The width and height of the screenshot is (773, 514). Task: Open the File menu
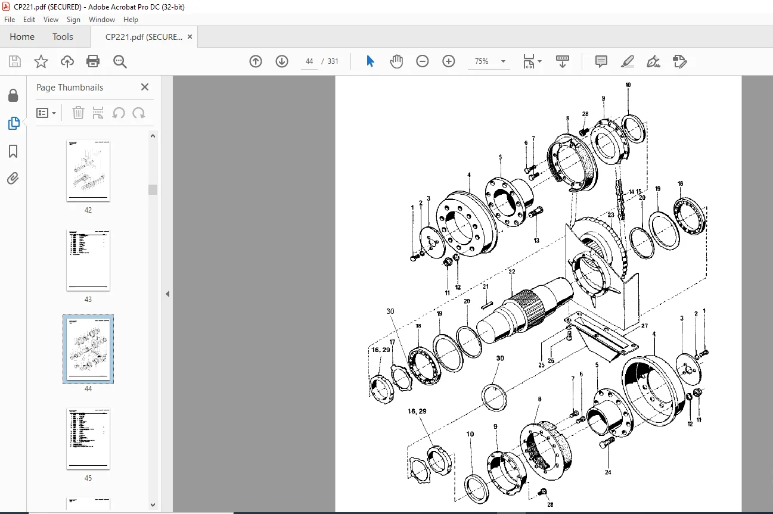10,20
